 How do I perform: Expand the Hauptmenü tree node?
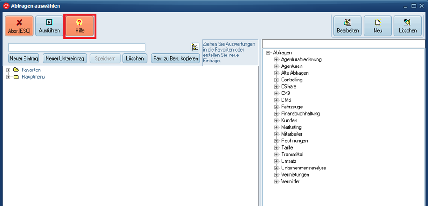pyautogui.click(x=8, y=77)
